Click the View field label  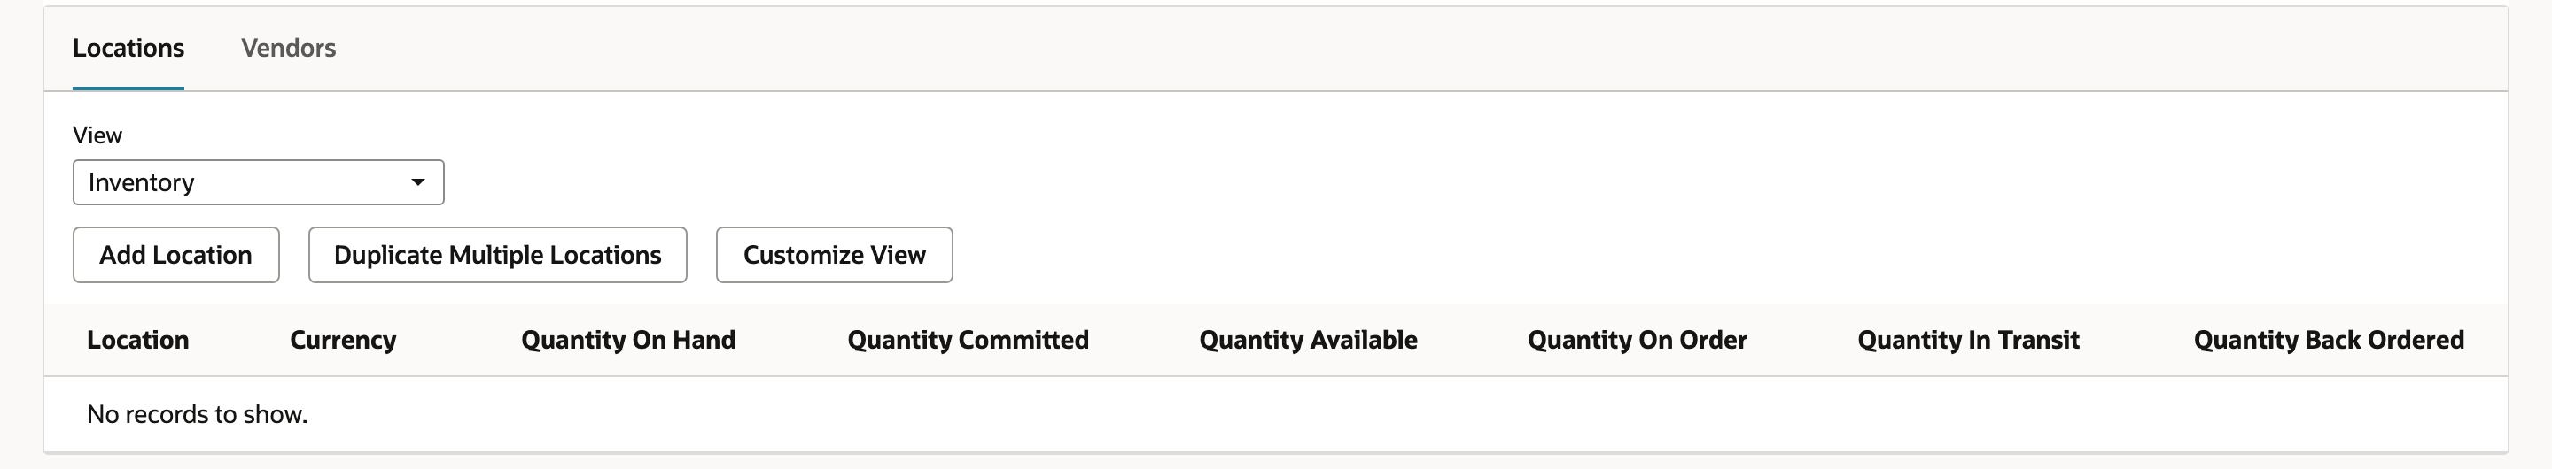[x=97, y=135]
